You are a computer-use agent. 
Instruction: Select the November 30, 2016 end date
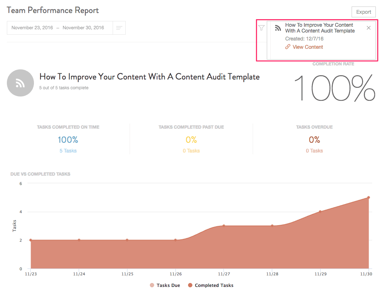(83, 28)
